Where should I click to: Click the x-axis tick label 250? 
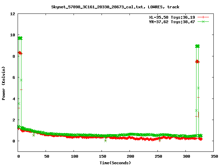pyautogui.click(x=158, y=156)
